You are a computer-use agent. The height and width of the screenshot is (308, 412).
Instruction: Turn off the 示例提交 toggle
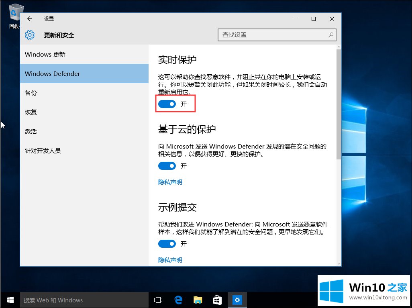pyautogui.click(x=167, y=244)
